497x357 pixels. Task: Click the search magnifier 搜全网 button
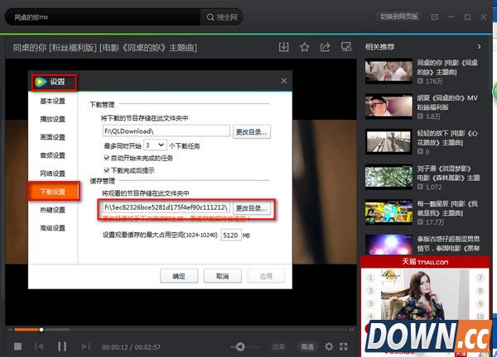222,17
